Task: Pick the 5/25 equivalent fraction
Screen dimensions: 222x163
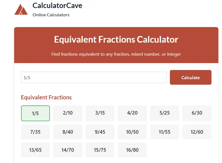Action: pos(165,113)
